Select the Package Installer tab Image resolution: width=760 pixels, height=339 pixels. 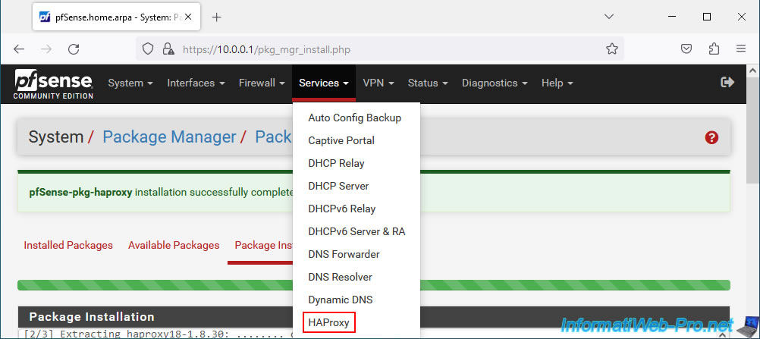pyautogui.click(x=260, y=246)
